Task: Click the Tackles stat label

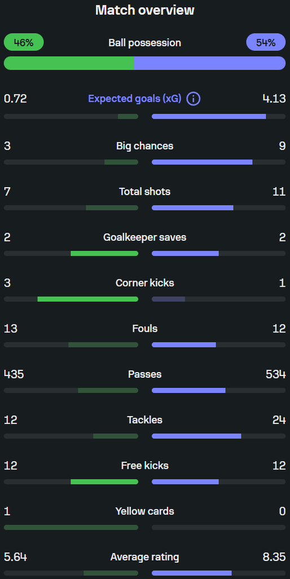Action: coord(145,420)
